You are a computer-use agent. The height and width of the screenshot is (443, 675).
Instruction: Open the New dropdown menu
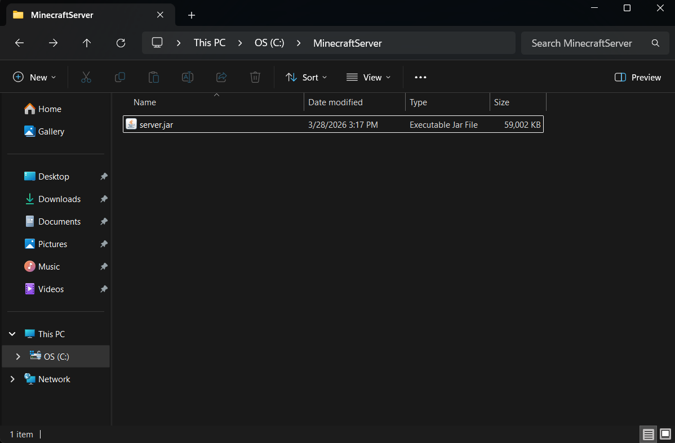click(34, 78)
